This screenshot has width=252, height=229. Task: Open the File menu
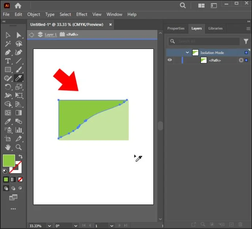coord(6,14)
